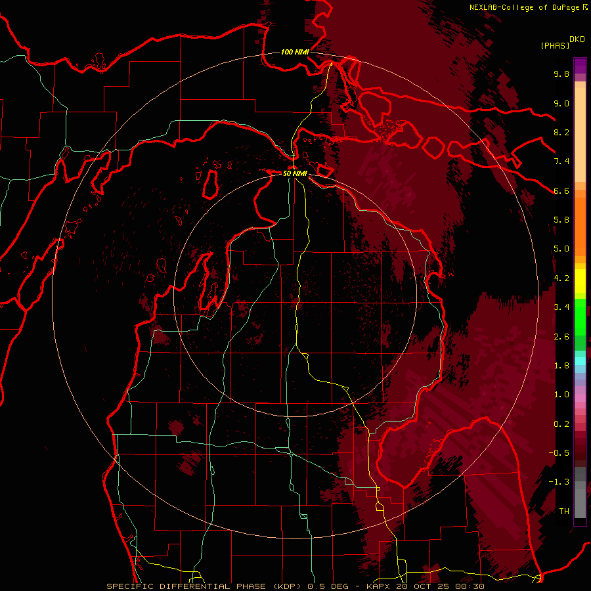Click the 6.6 value on color scale

(561, 190)
